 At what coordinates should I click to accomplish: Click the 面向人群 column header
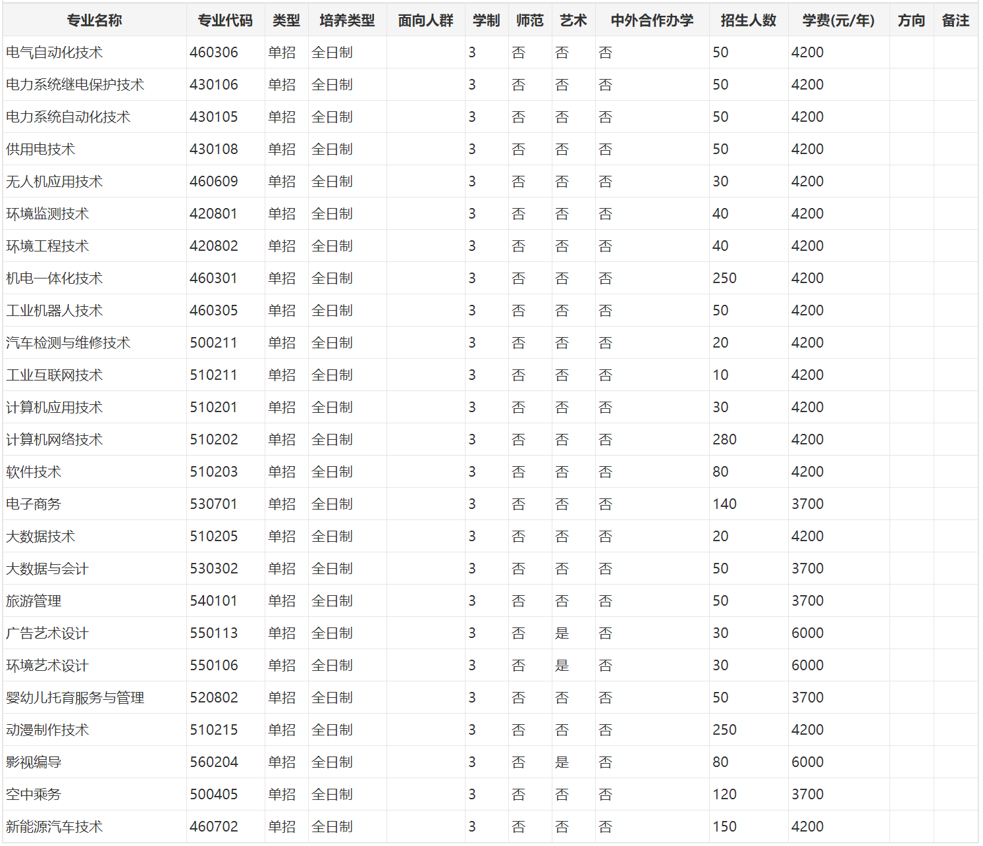[x=425, y=20]
